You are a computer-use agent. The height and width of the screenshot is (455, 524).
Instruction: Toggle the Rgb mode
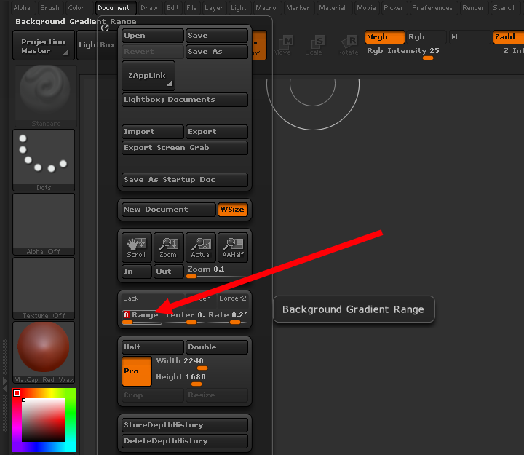[x=426, y=37]
